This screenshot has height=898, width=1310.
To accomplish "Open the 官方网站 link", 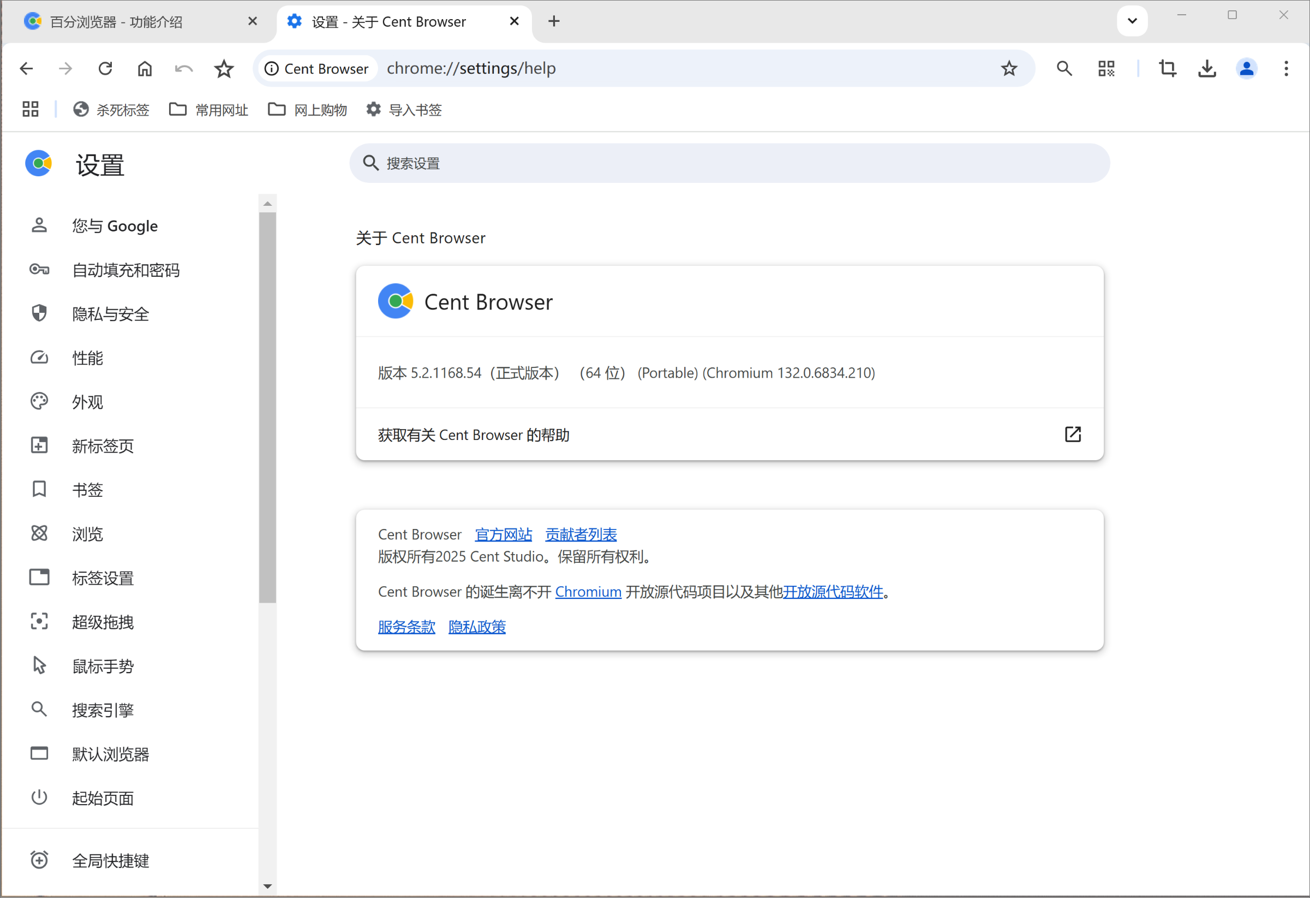I will click(x=504, y=534).
